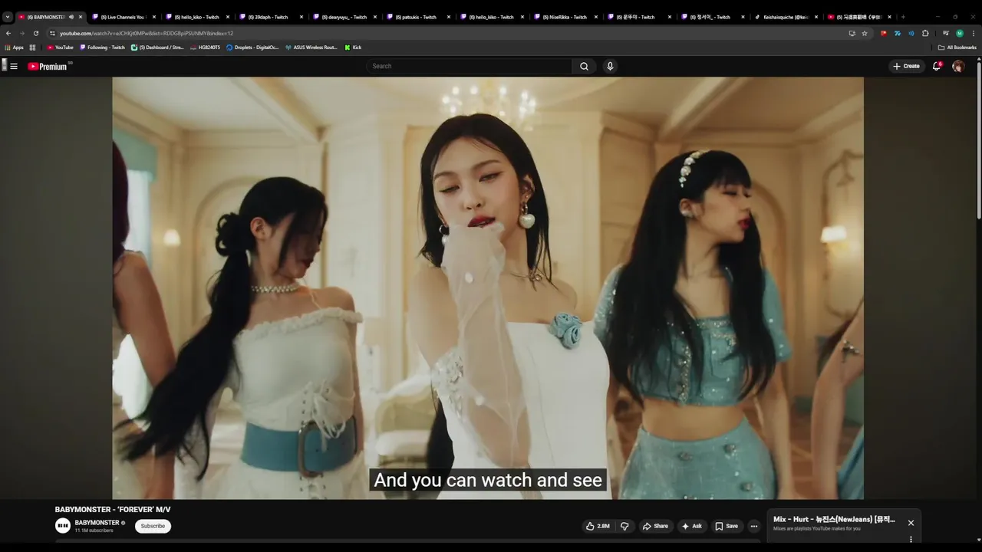The height and width of the screenshot is (552, 982).
Task: Open YouTube bookmark
Action: click(x=61, y=48)
